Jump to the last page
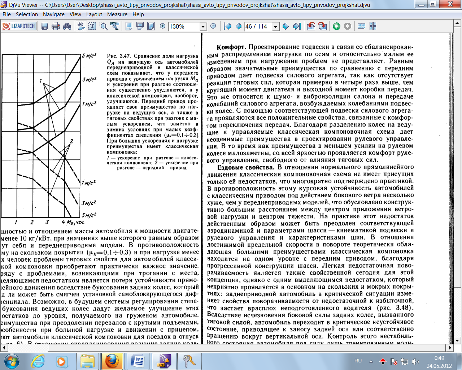462x370 pixels. tap(297, 26)
